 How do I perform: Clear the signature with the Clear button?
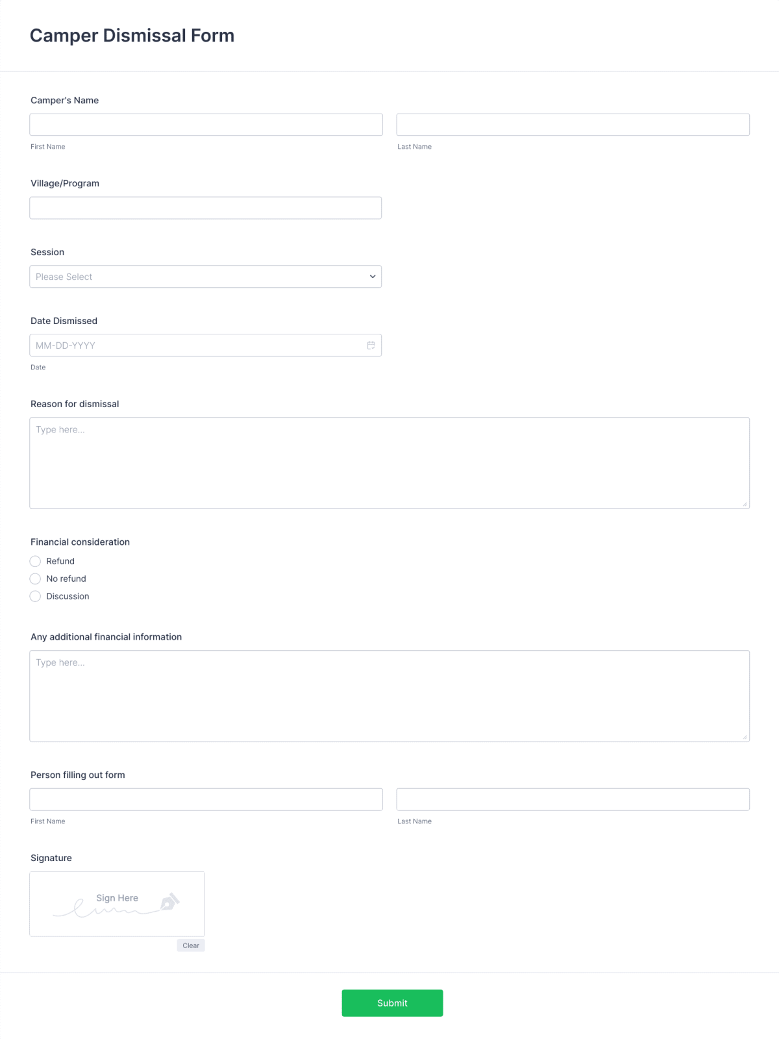(191, 945)
